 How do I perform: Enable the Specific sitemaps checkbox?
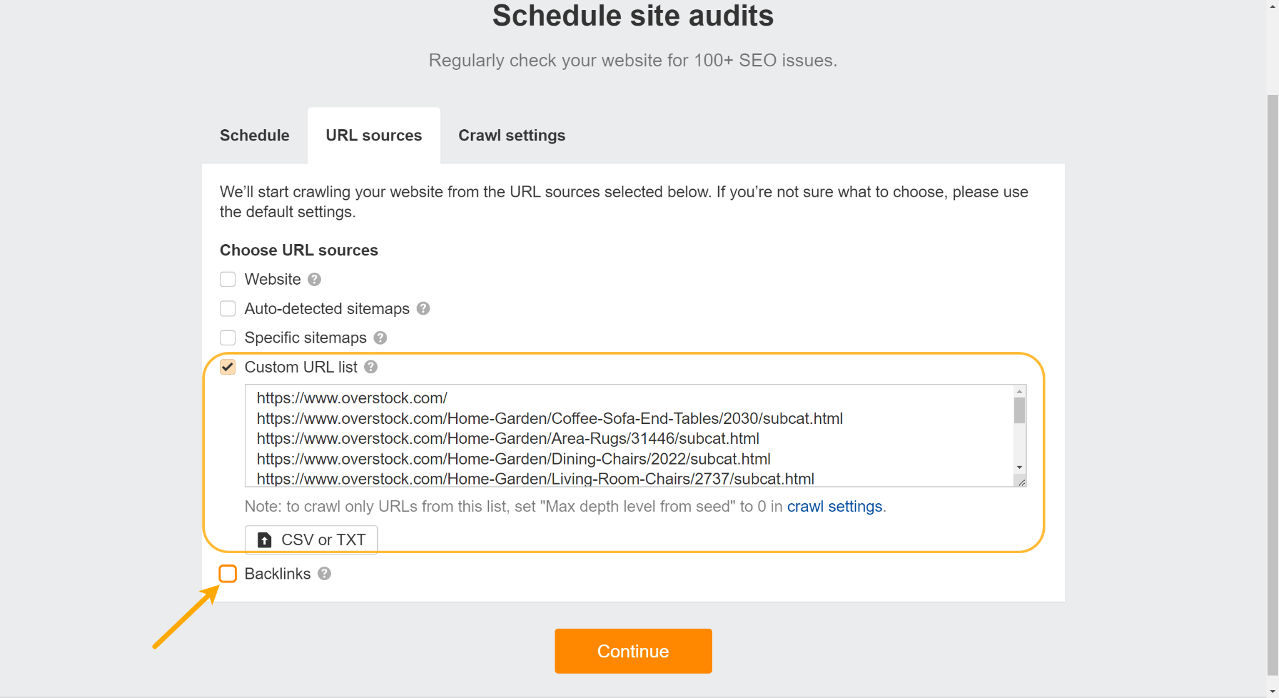[x=228, y=337]
